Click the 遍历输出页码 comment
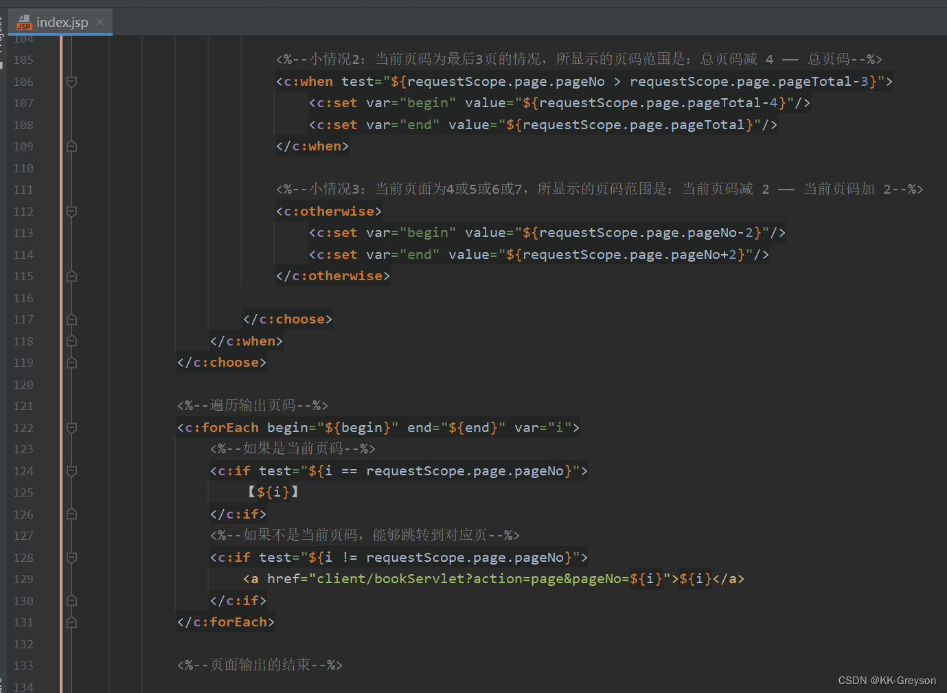Image resolution: width=947 pixels, height=693 pixels. [x=253, y=406]
